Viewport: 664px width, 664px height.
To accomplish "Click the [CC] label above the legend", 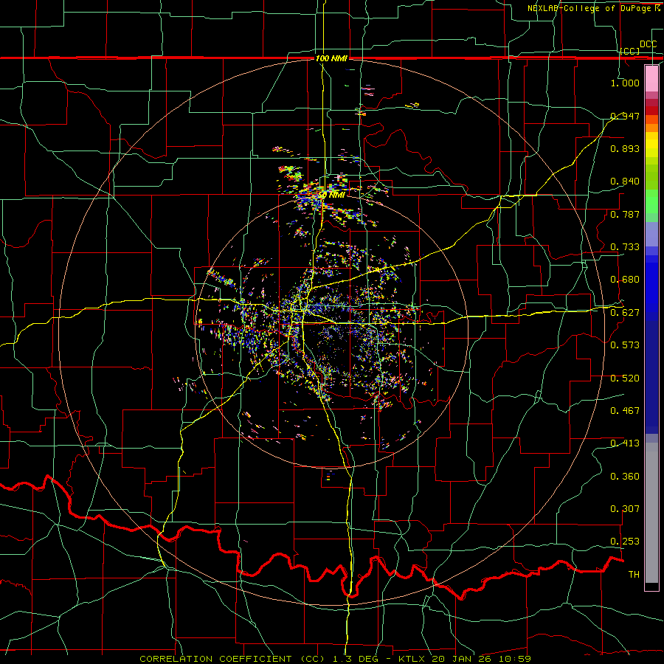I will [629, 51].
